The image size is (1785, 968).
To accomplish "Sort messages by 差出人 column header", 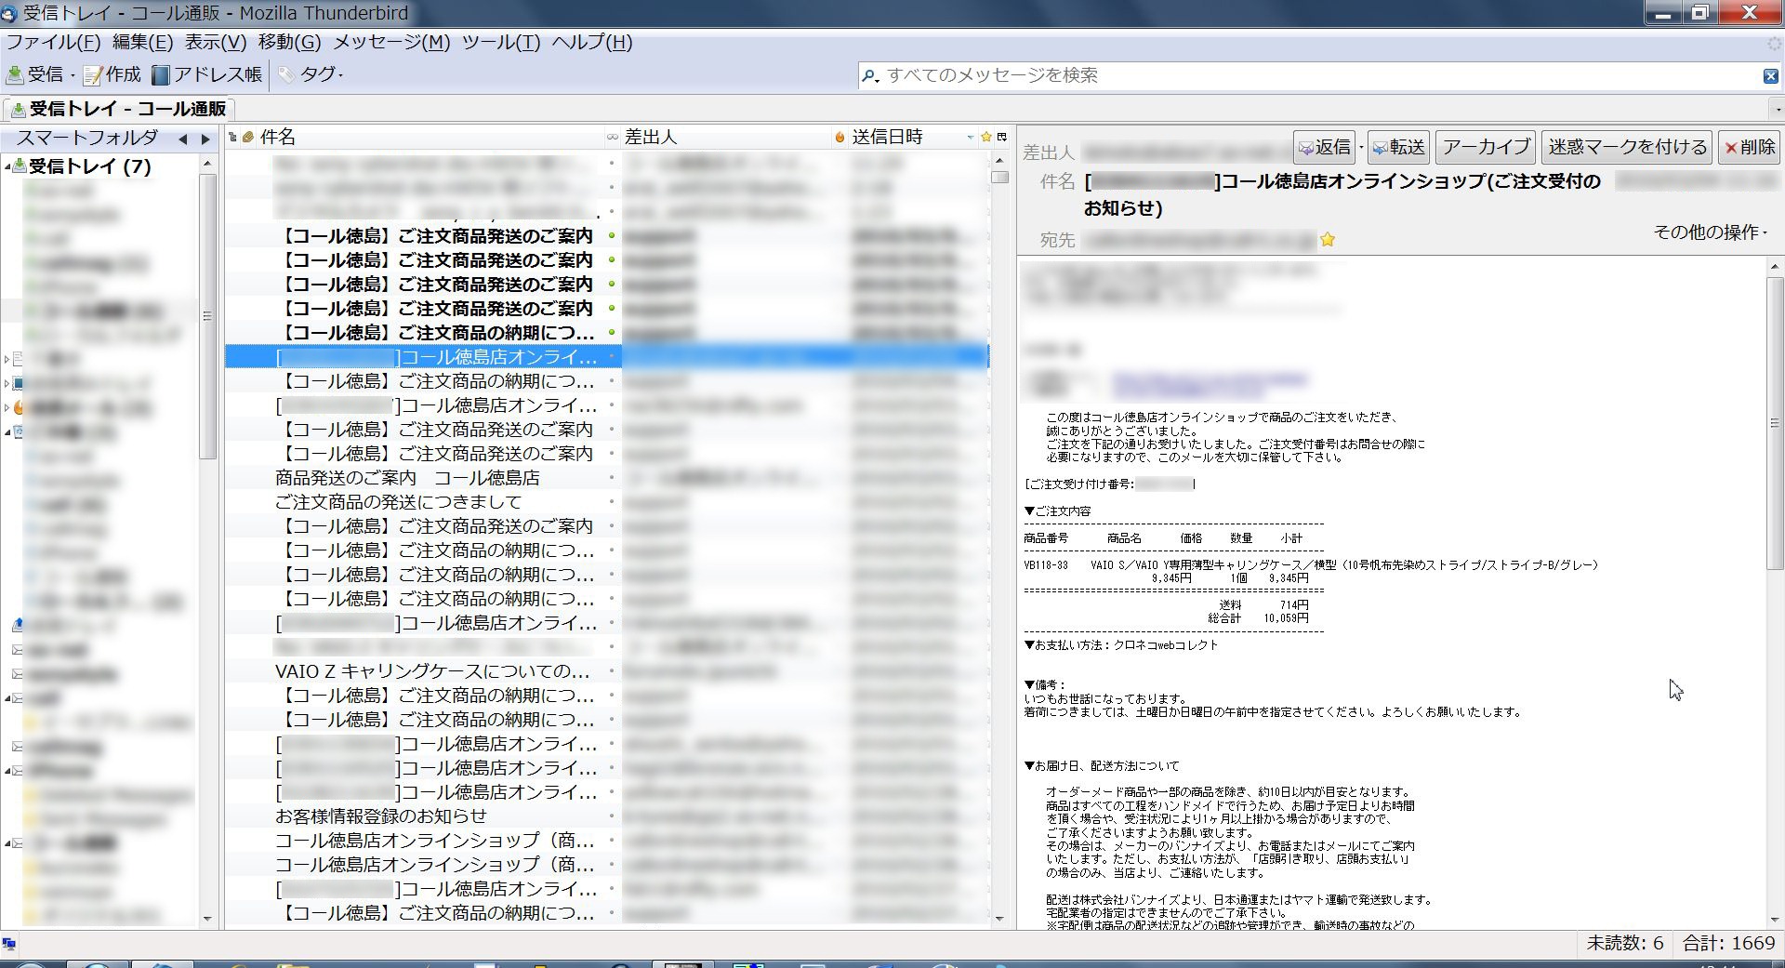I will pyautogui.click(x=725, y=137).
